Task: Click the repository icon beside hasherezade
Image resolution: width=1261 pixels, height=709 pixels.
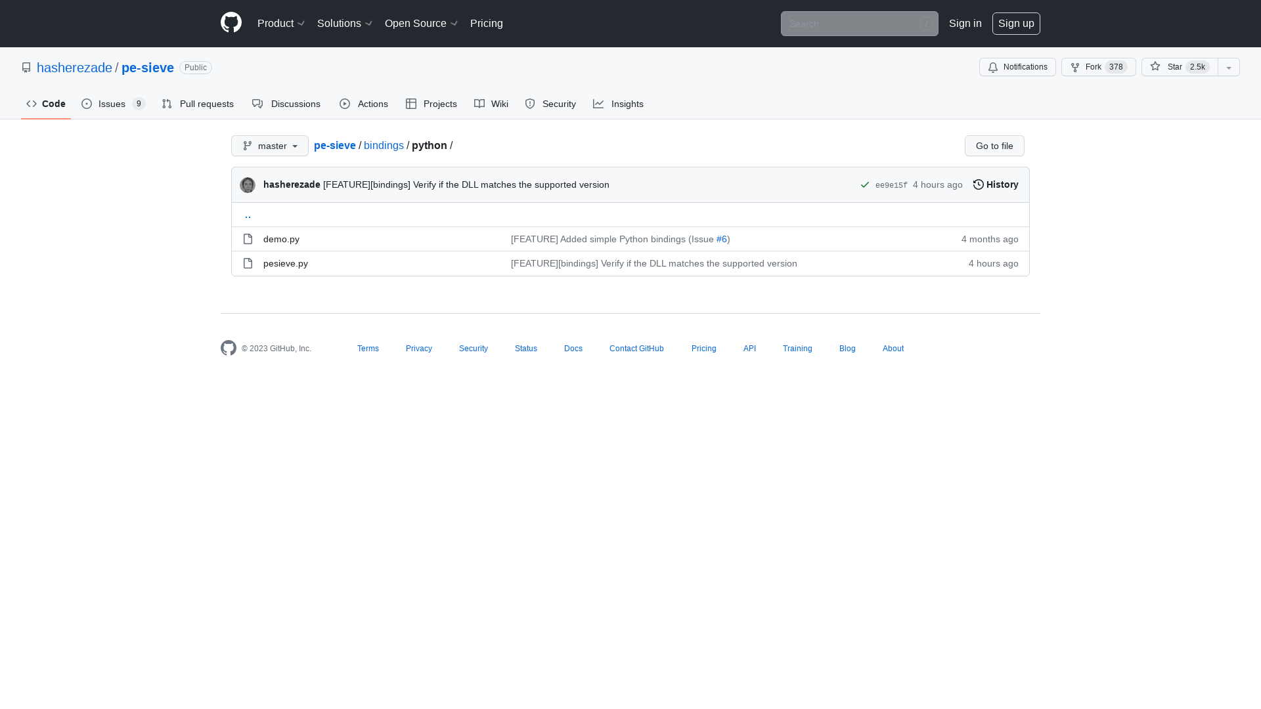Action: pos(26,68)
